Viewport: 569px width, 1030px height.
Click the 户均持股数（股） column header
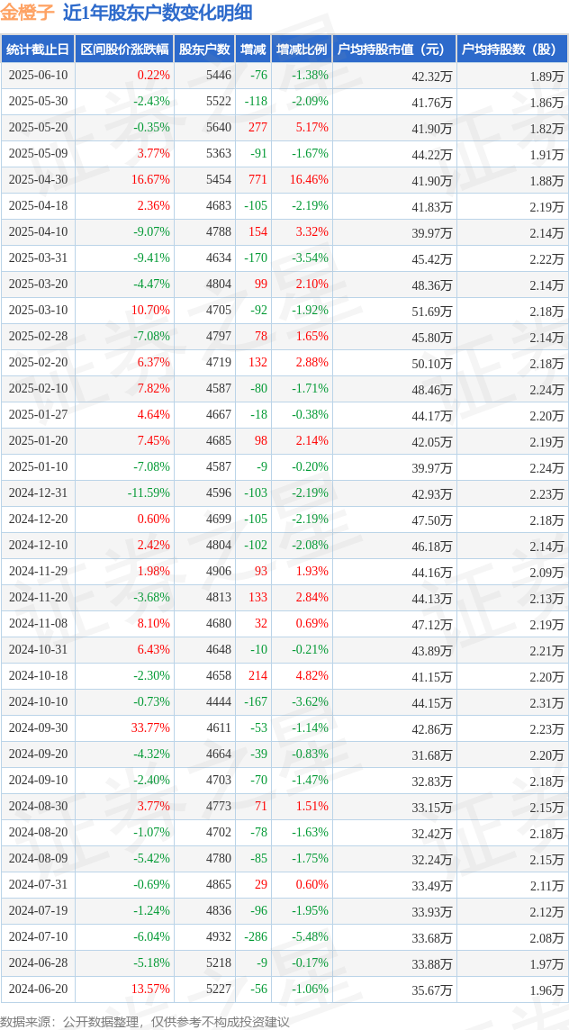pos(511,50)
